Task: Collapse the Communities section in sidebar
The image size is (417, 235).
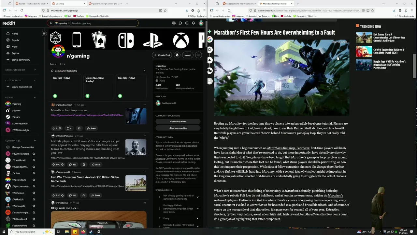Action: pos(35,141)
